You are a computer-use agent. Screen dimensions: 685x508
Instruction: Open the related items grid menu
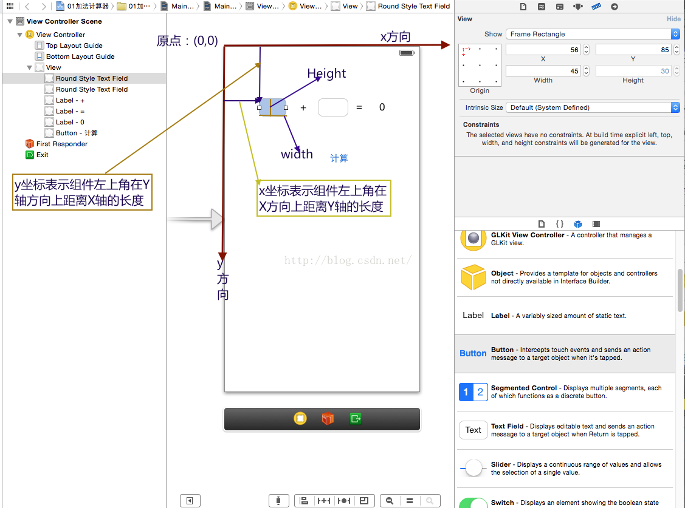[10, 6]
